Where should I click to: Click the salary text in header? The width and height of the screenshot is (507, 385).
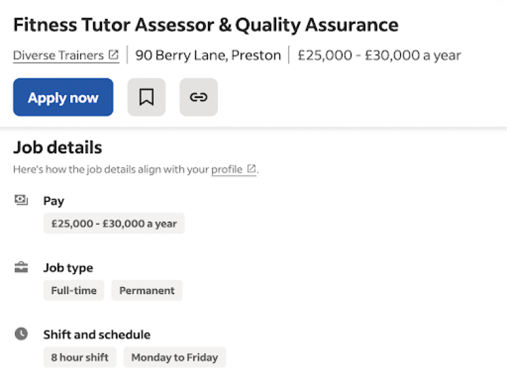click(x=380, y=55)
